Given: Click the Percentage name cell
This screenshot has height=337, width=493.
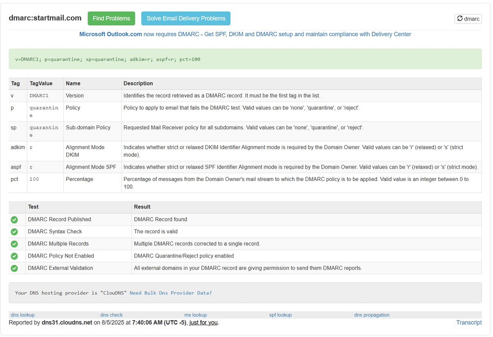Looking at the screenshot, I should coord(92,183).
